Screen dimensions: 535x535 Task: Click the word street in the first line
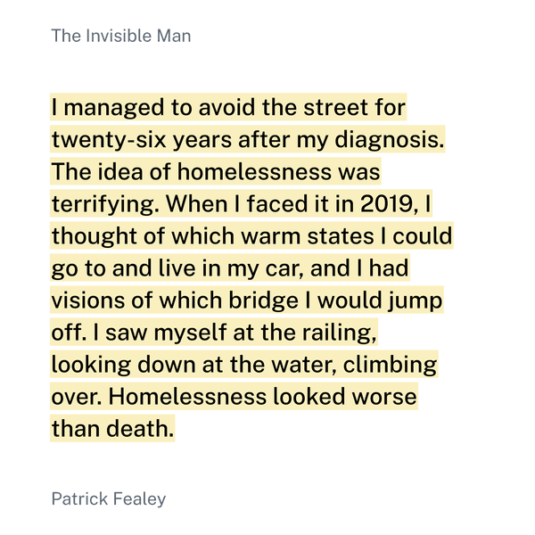point(336,108)
